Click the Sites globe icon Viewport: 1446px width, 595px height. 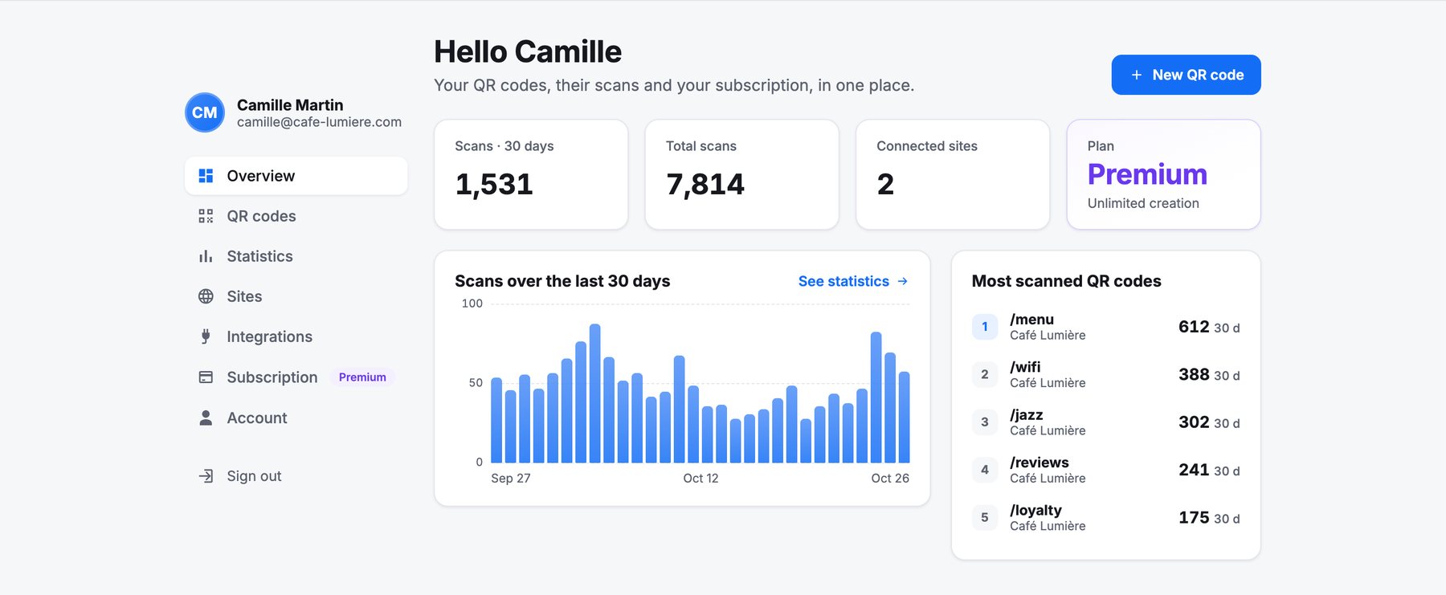[x=206, y=296]
